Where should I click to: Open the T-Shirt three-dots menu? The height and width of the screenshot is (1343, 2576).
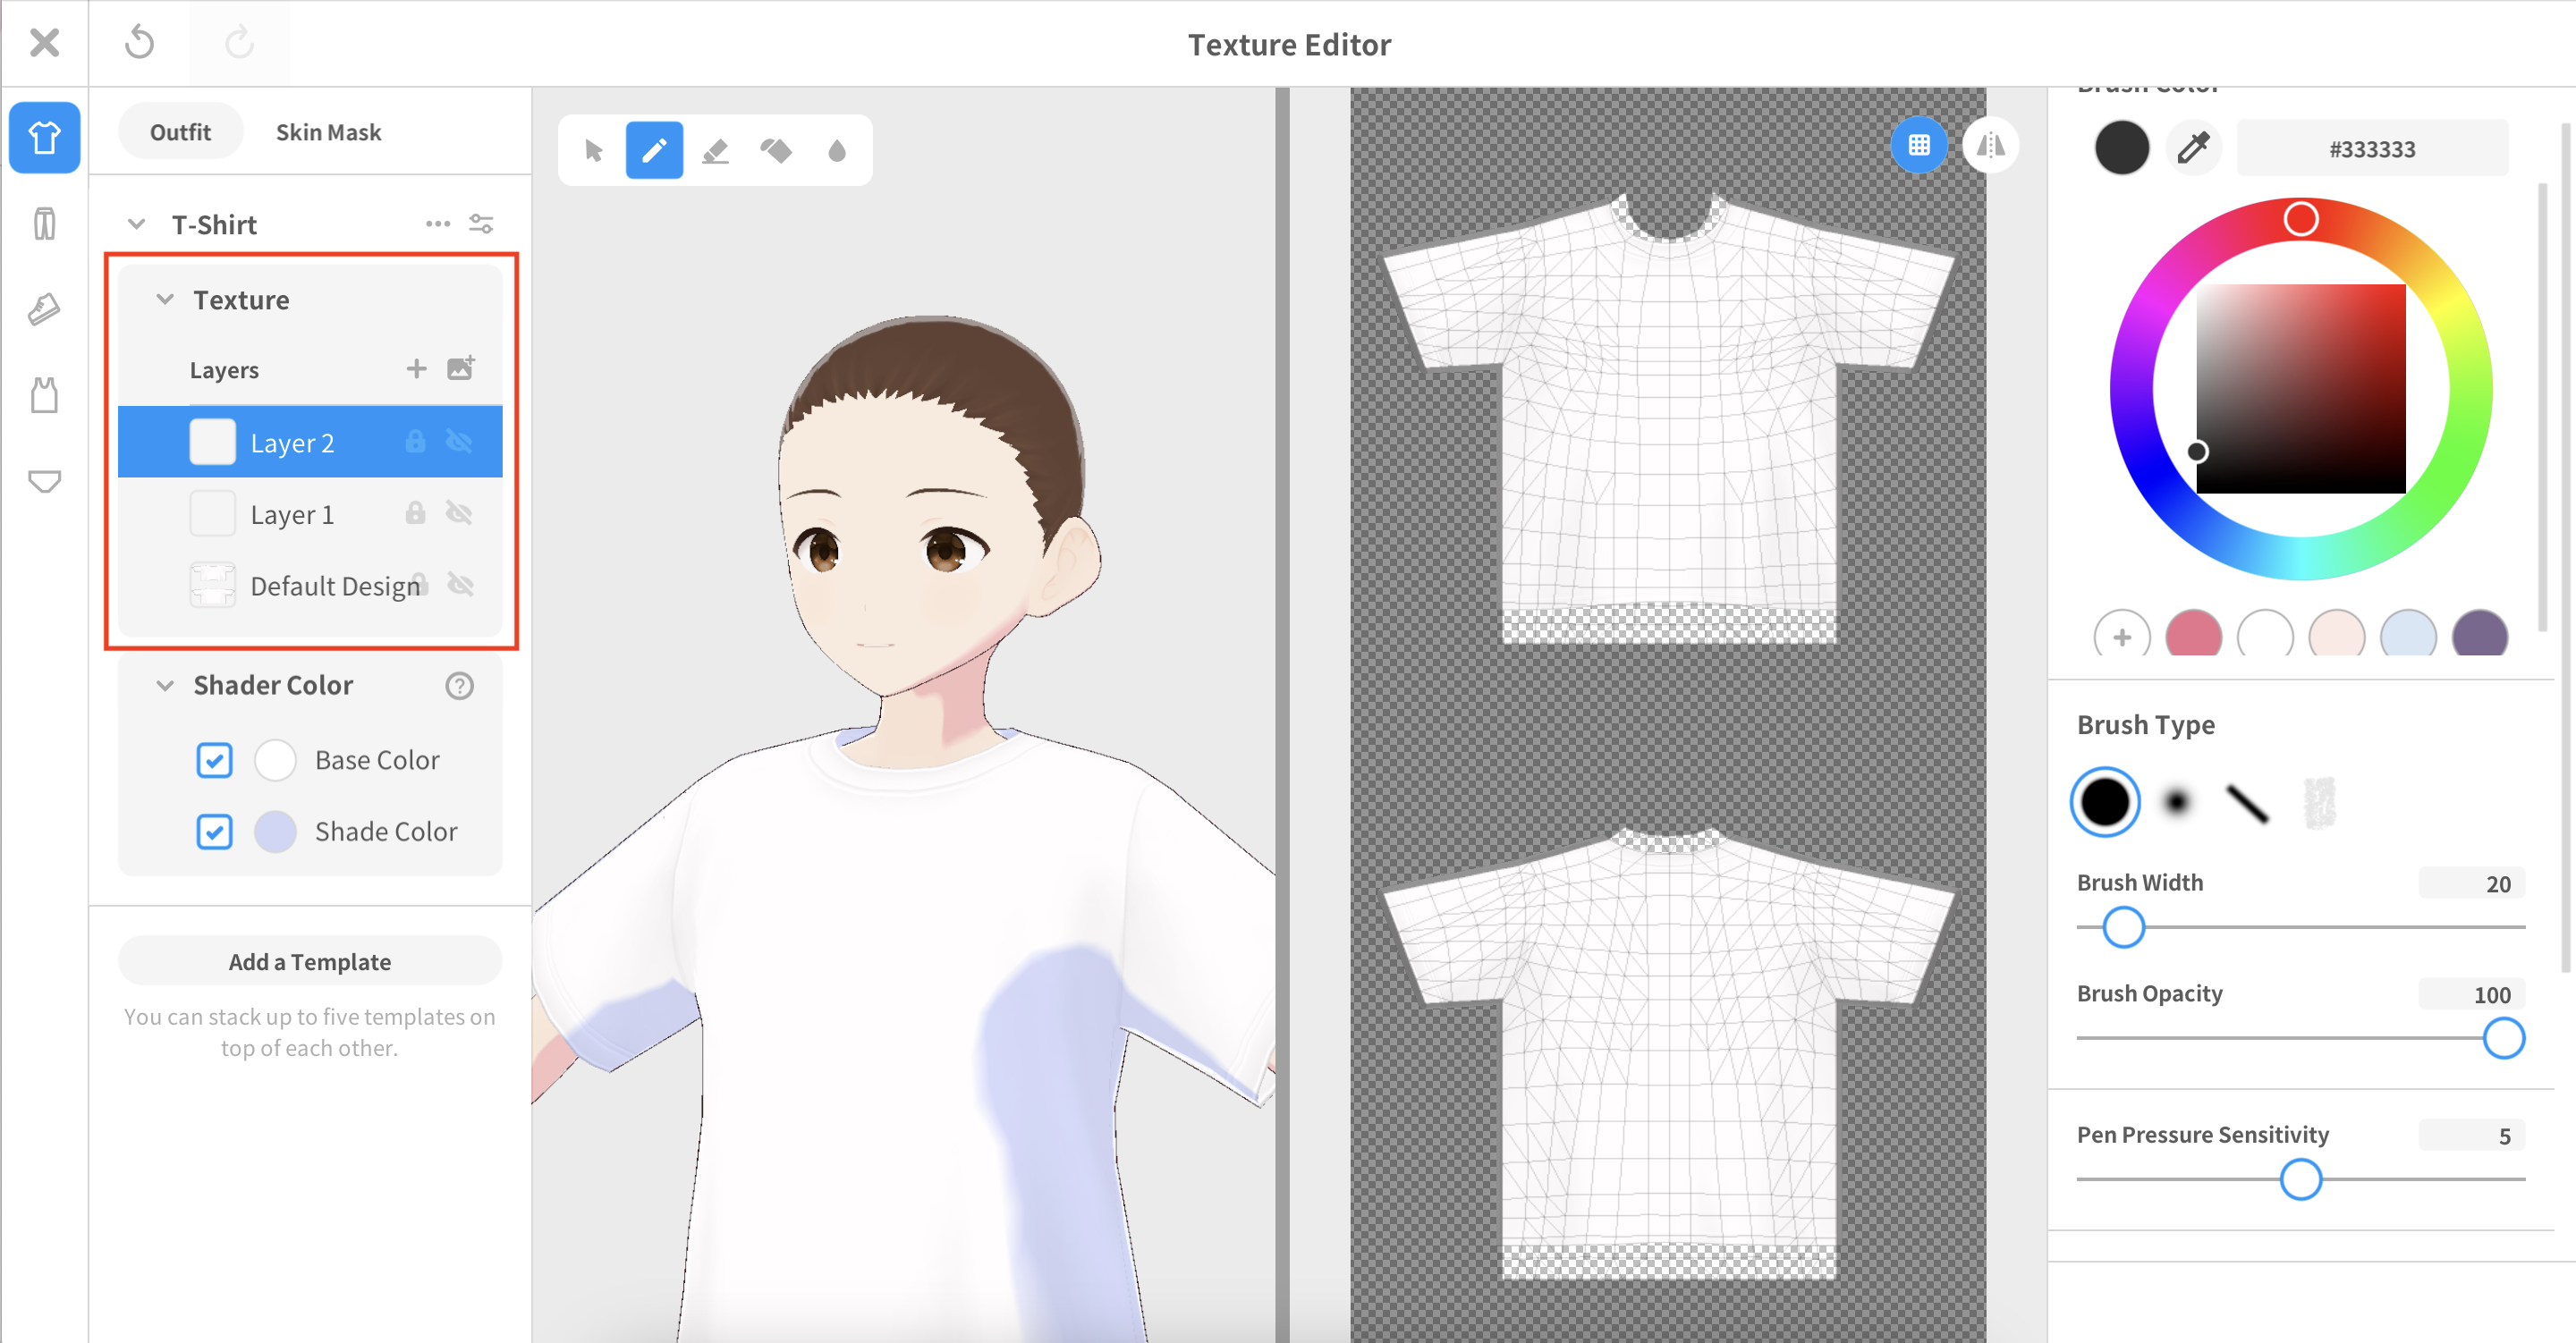[x=437, y=224]
